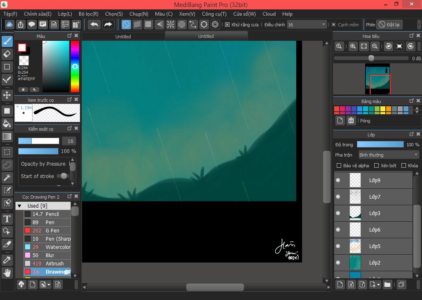
Task: Open the add layer dropdown arrow
Action: (379, 285)
